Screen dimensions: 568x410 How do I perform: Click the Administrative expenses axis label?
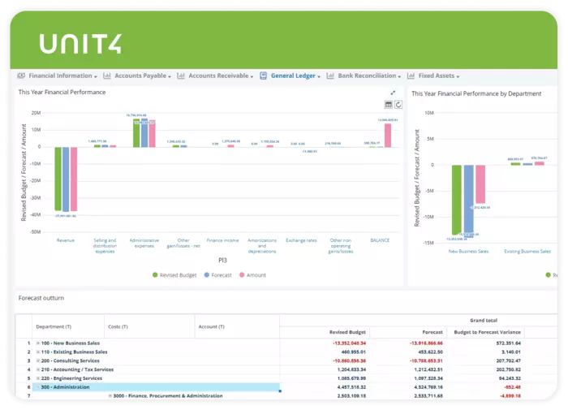[144, 244]
